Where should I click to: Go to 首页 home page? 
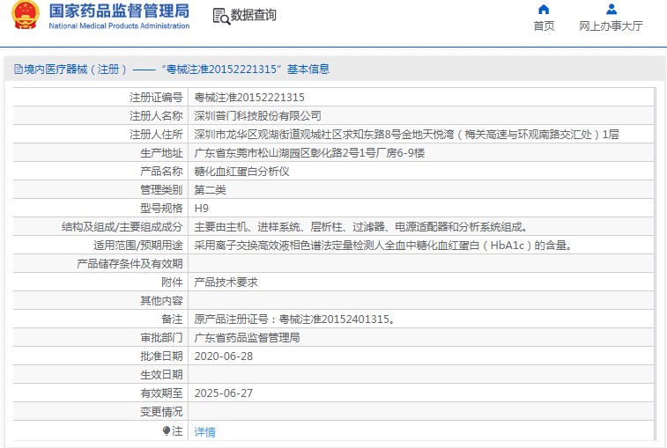(544, 26)
